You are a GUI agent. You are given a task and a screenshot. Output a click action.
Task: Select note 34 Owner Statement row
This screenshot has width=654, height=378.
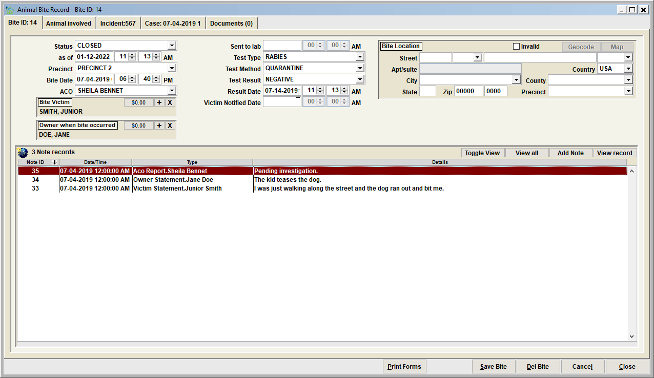pyautogui.click(x=322, y=180)
